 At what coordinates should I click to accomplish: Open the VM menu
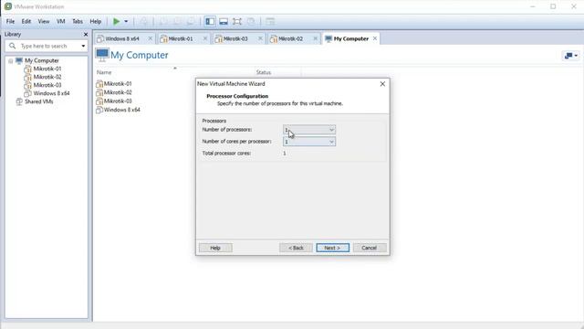(x=61, y=22)
